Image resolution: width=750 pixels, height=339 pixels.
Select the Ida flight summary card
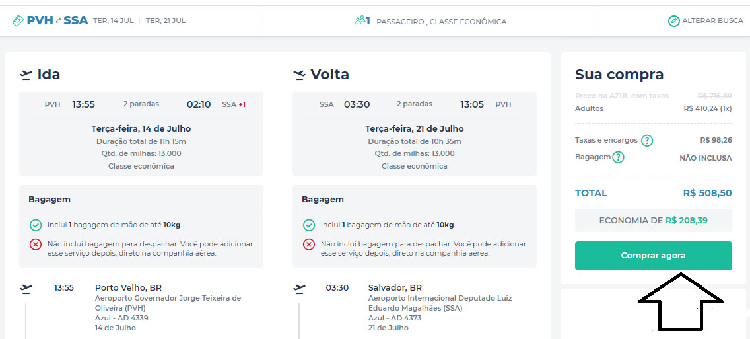(141, 133)
